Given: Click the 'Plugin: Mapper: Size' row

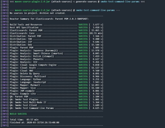Looking at the screenshot, I should pos(52,88).
